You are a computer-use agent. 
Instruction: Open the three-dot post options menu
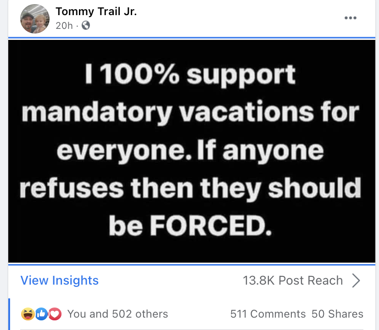coord(350,18)
